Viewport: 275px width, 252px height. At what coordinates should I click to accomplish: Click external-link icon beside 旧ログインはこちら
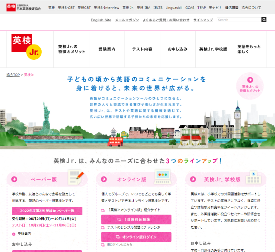point(103,245)
